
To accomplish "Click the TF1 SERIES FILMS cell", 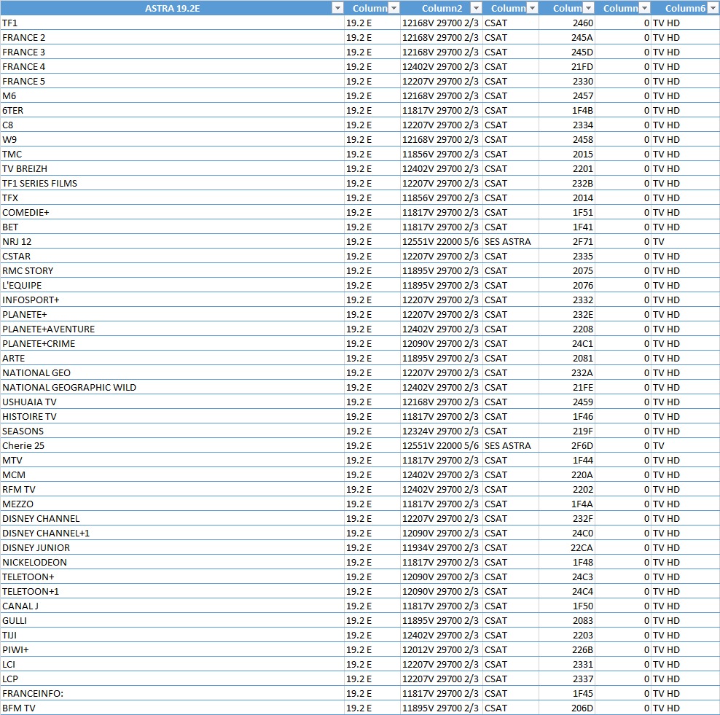I will point(172,183).
